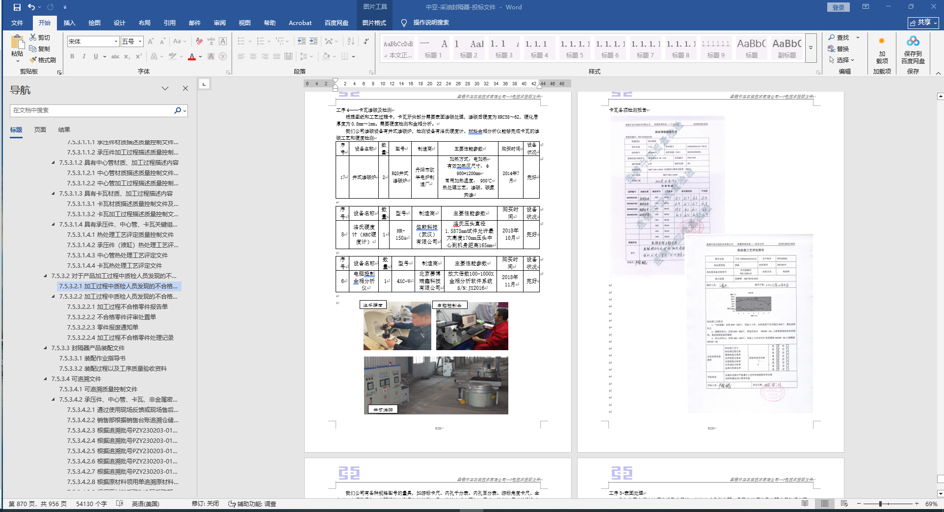
Task: Click the save icon in title bar
Action: click(17, 7)
